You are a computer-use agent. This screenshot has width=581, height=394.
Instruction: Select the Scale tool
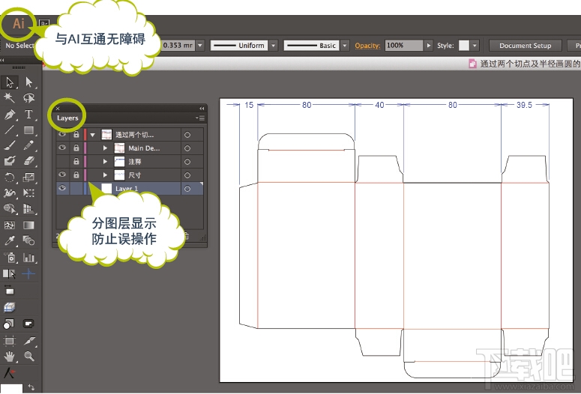[x=28, y=178]
